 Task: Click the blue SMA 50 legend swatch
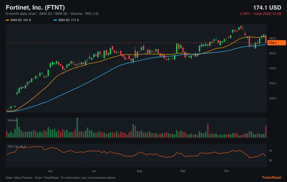(x=55, y=20)
